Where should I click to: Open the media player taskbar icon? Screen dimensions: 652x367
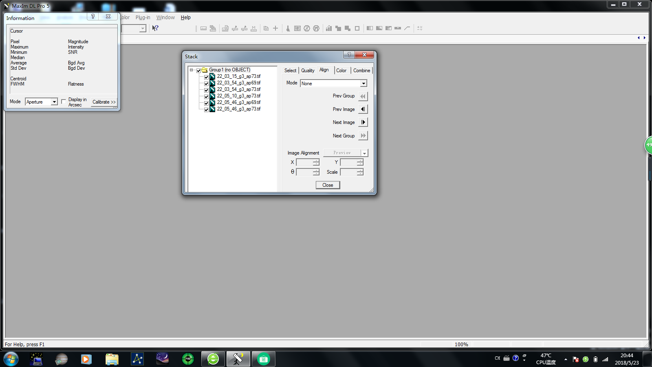point(86,359)
